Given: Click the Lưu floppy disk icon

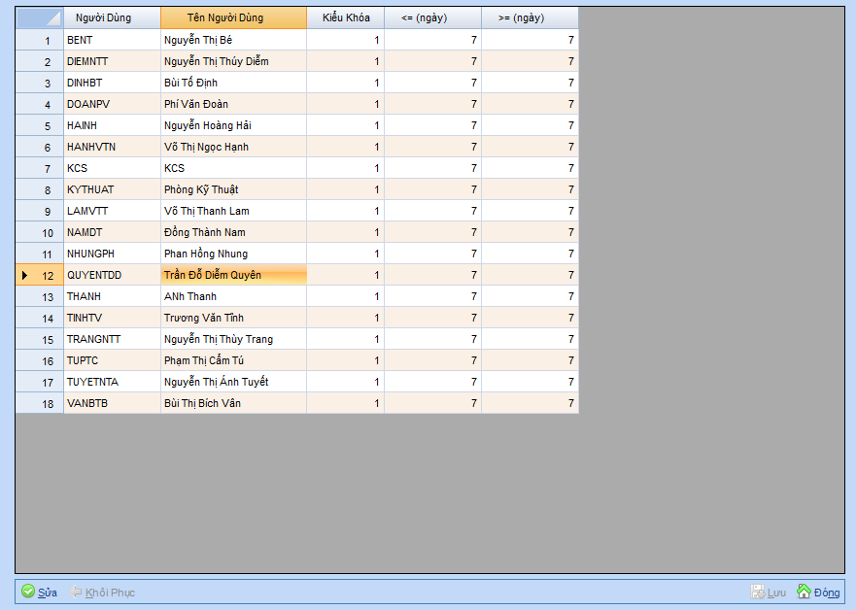Looking at the screenshot, I should 758,592.
